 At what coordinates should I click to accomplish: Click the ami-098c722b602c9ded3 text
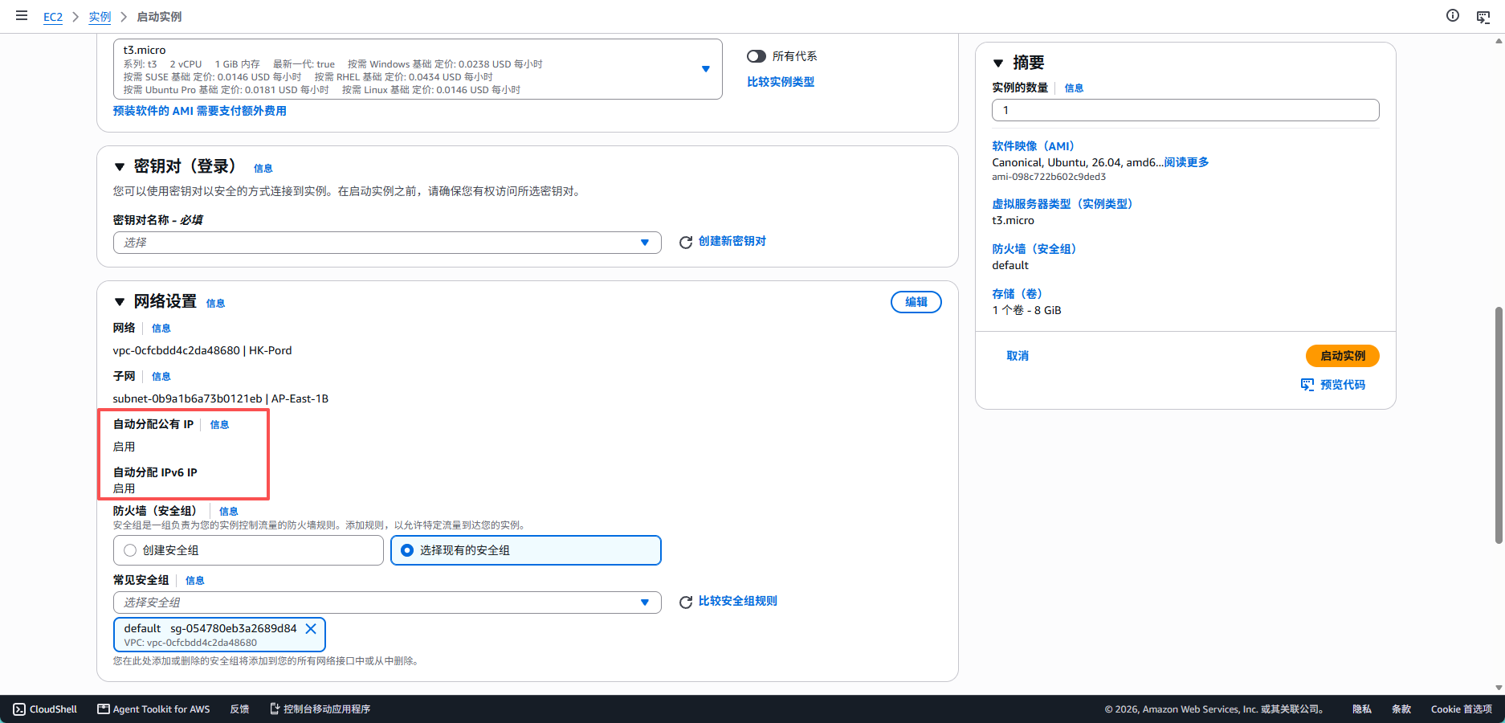coord(1049,177)
